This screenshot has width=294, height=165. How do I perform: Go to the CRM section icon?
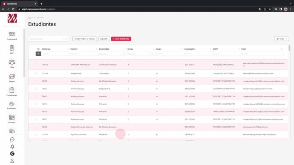[12, 63]
